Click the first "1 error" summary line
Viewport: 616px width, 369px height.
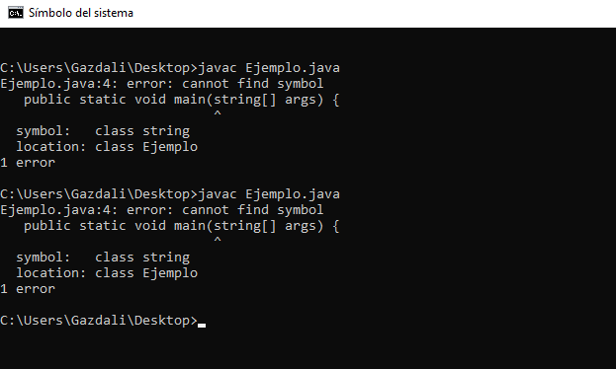point(28,163)
